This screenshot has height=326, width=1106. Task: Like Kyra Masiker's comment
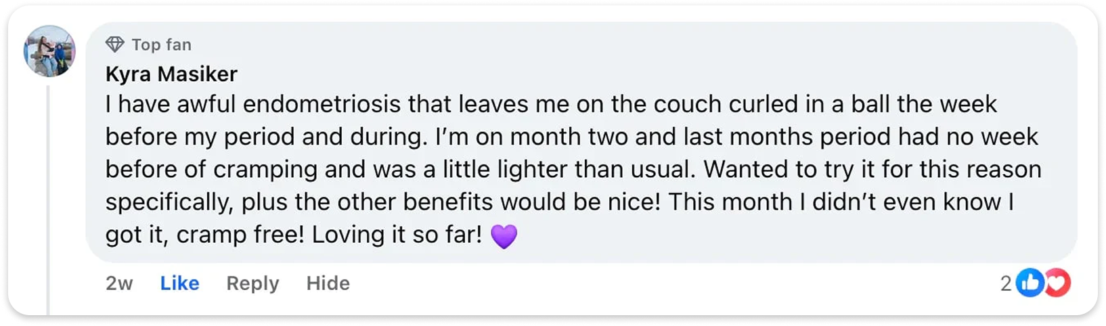pyautogui.click(x=179, y=283)
